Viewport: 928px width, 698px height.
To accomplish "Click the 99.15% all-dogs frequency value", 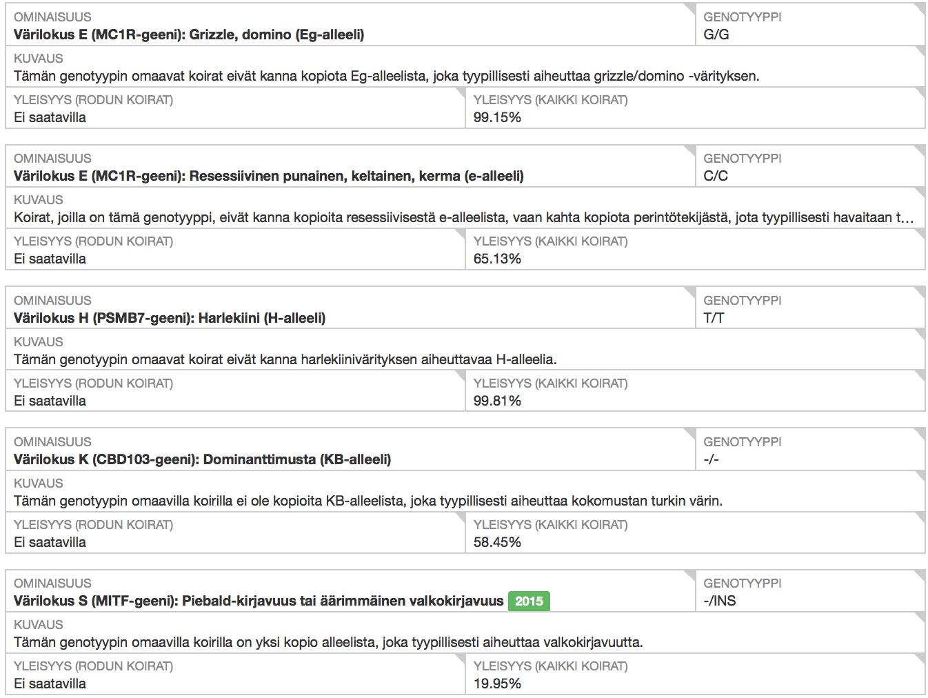I will 497,117.
